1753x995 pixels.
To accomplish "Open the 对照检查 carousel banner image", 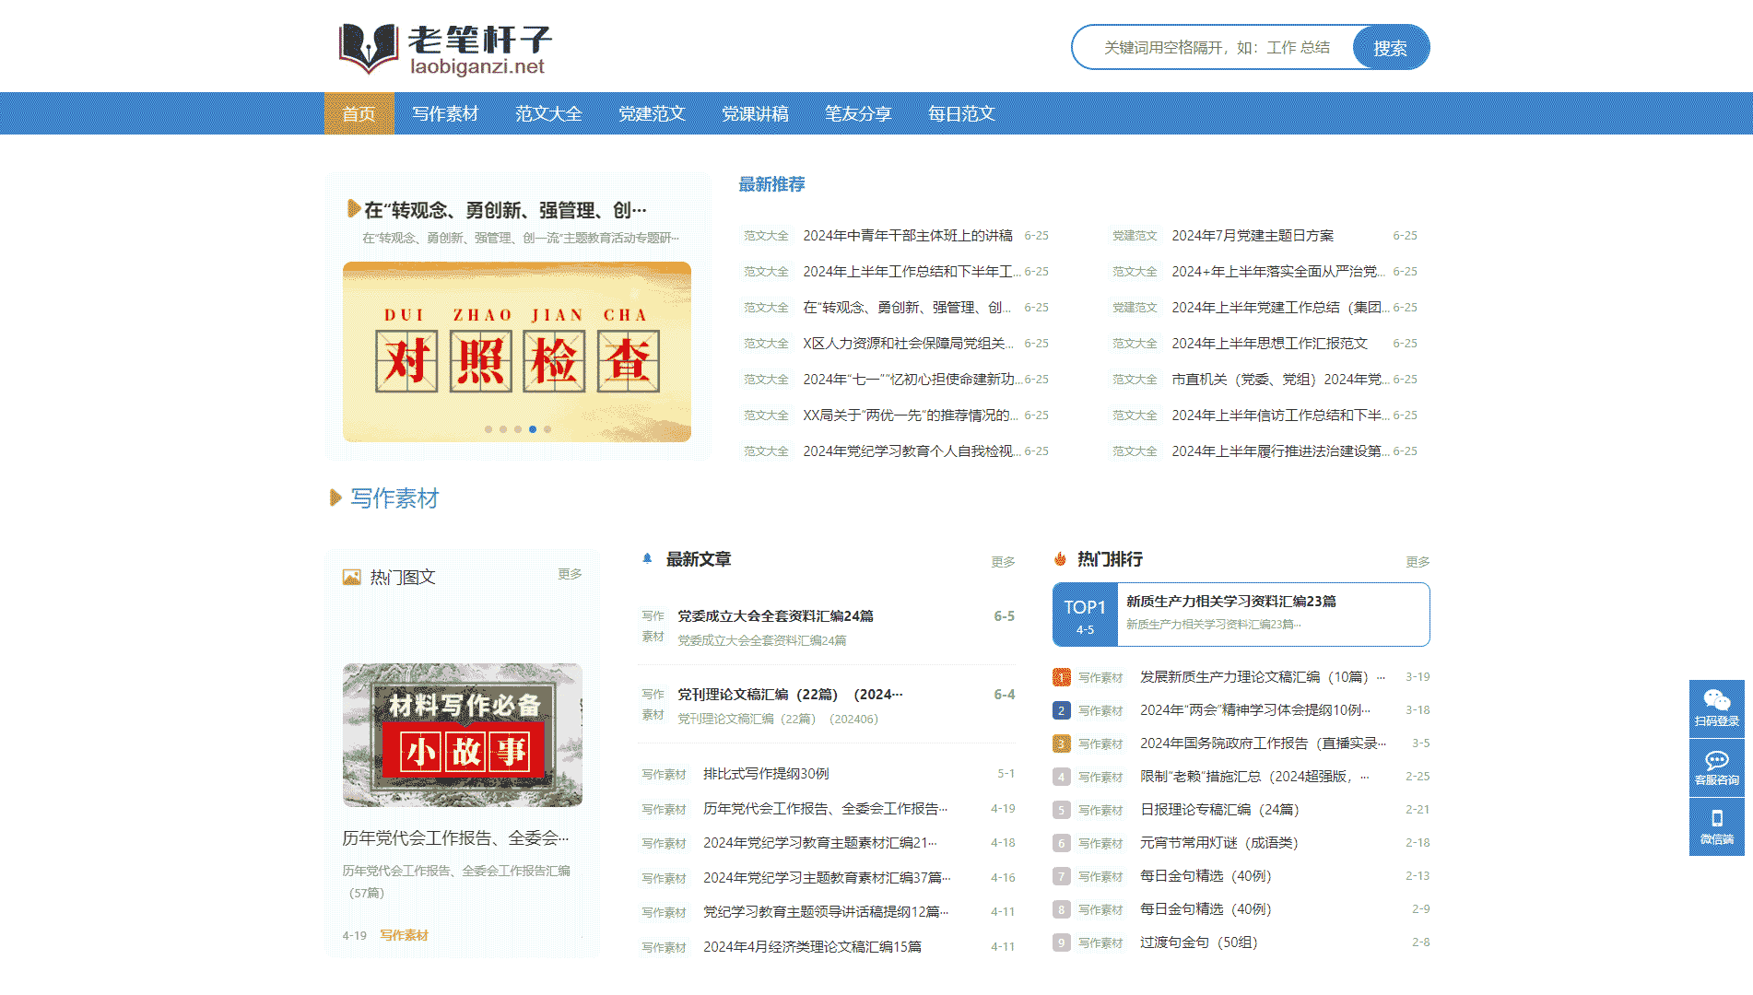I will click(517, 352).
